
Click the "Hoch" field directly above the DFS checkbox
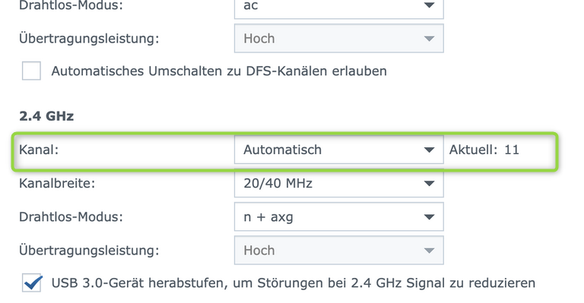point(339,39)
